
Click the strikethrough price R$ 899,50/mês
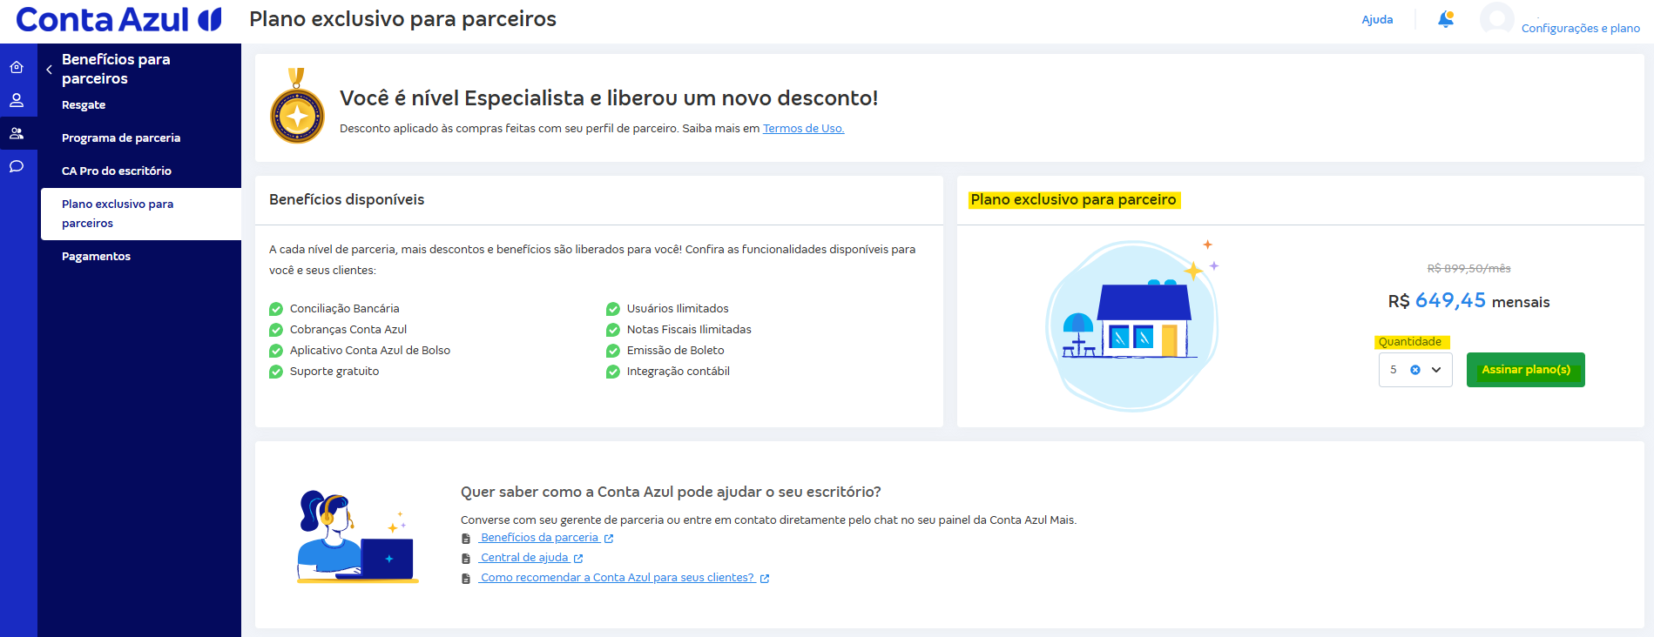pos(1468,268)
